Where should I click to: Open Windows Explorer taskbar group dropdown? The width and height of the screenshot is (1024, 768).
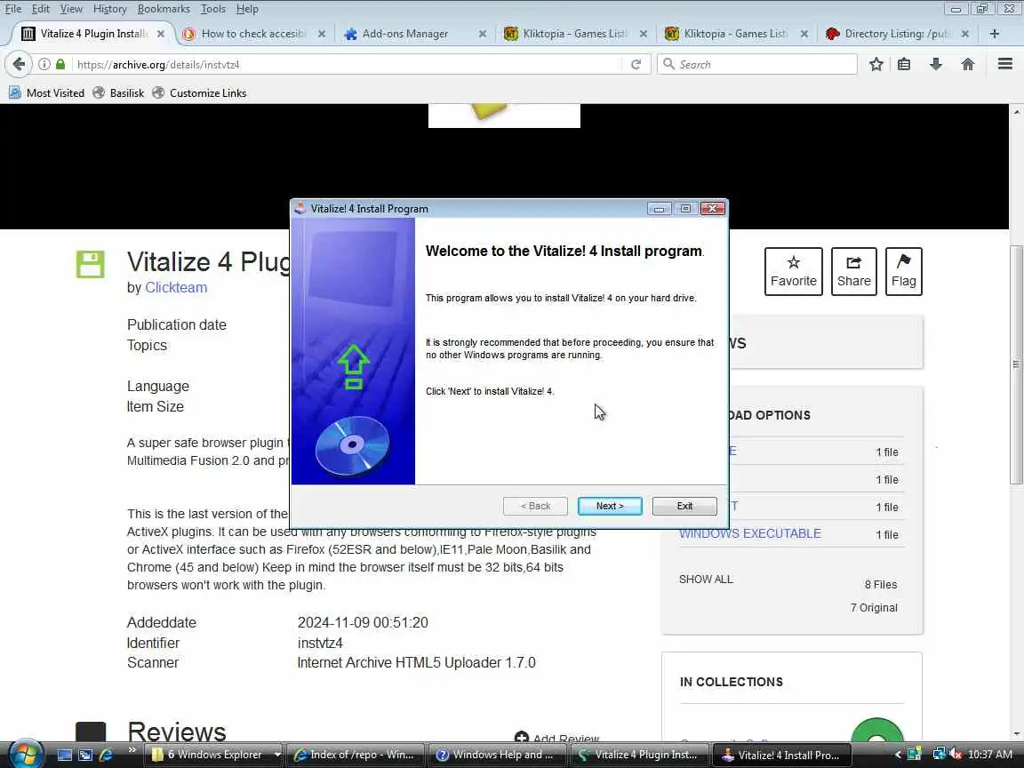click(277, 755)
